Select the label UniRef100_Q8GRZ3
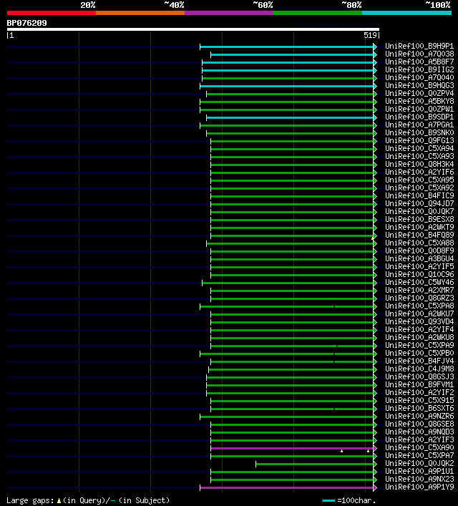Viewport: 458px width, 506px height. click(419, 298)
